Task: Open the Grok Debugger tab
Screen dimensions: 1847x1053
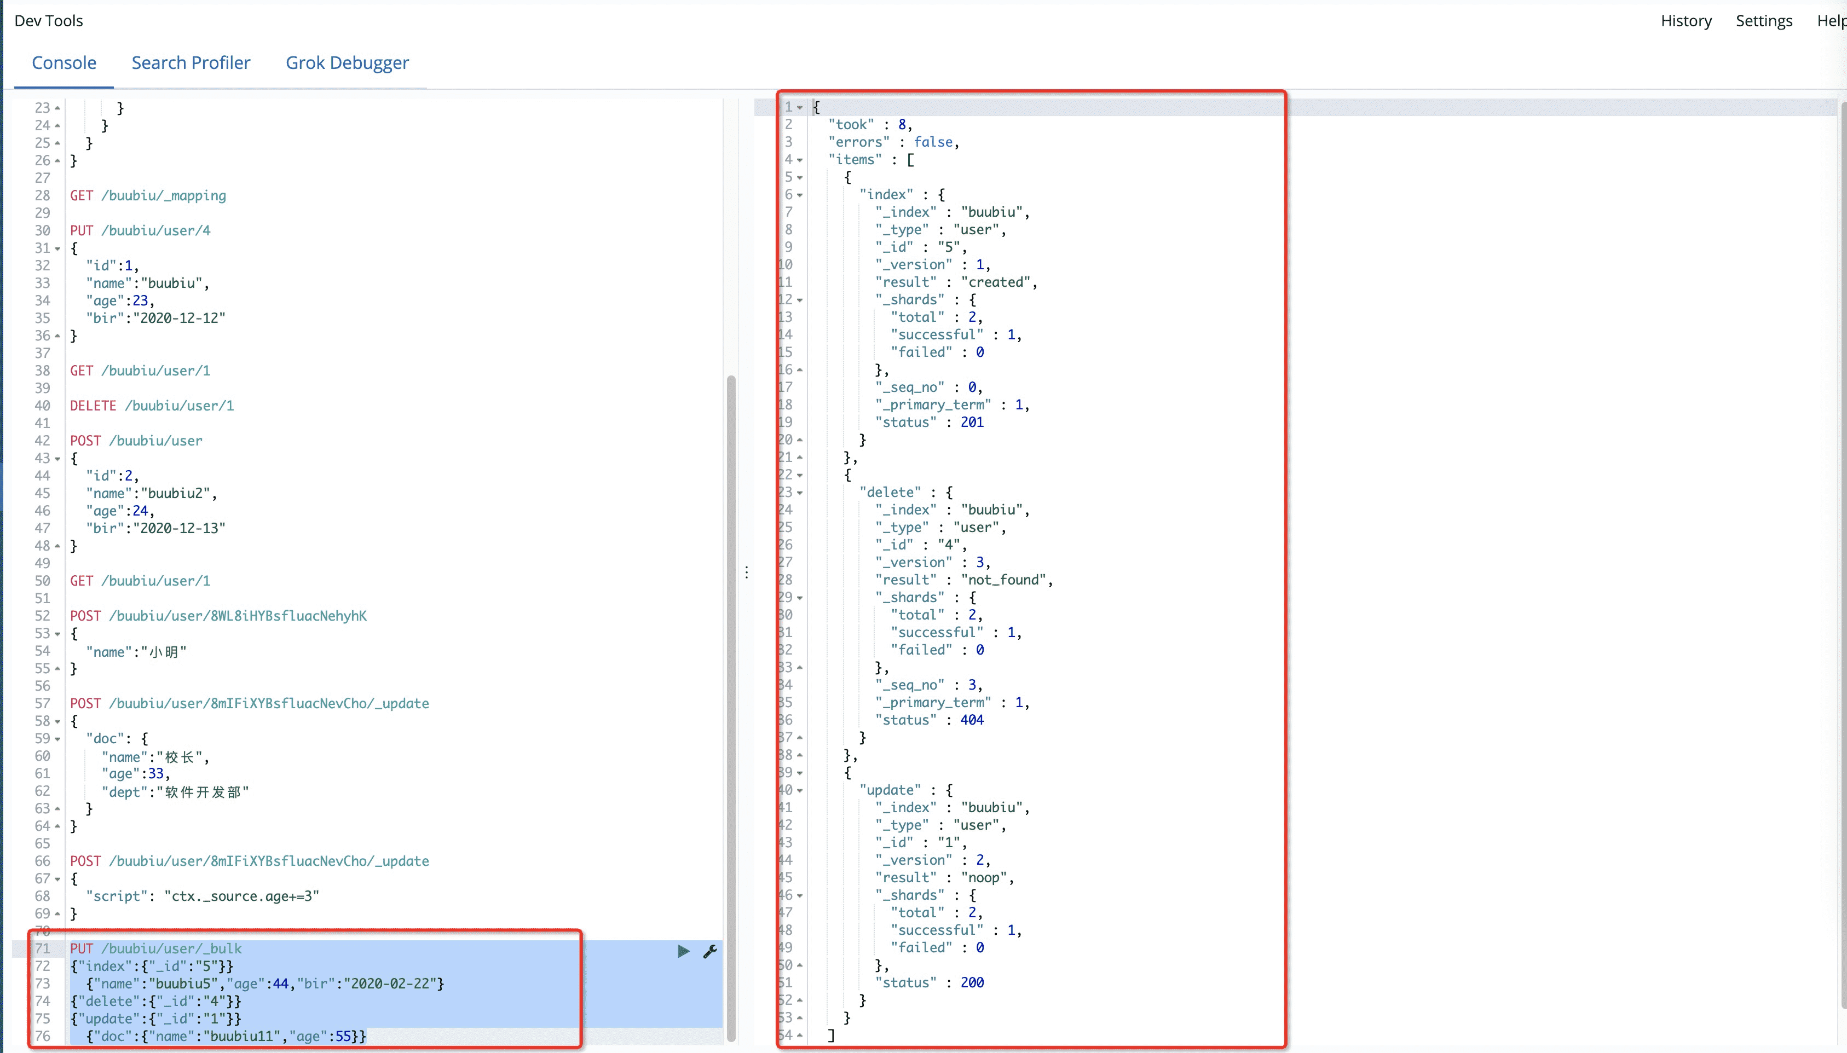Action: click(347, 63)
